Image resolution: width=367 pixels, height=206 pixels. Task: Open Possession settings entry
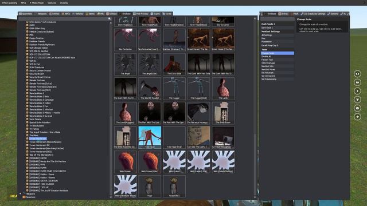[278, 42]
